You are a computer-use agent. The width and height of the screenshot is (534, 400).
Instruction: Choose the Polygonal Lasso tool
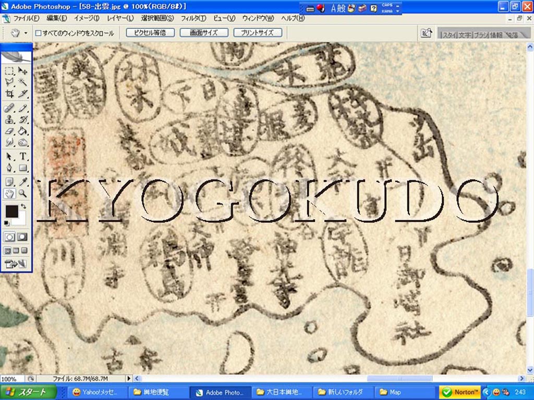point(9,82)
